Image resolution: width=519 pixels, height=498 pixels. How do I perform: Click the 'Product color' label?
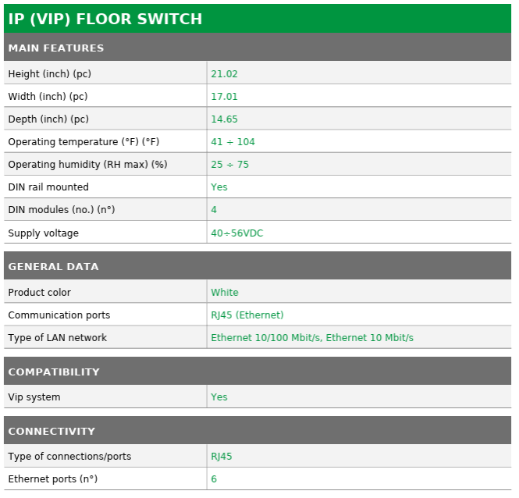tap(39, 293)
